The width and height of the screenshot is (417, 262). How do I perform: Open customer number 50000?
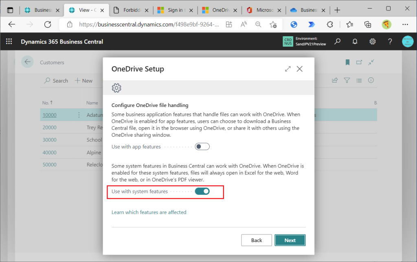point(49,165)
